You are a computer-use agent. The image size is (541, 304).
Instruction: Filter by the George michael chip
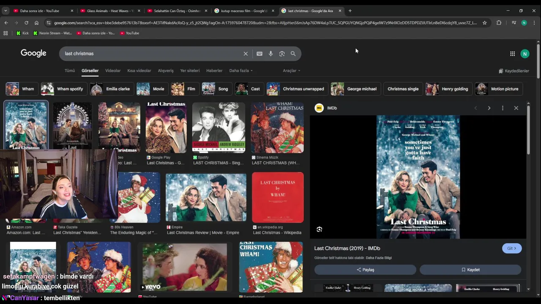pyautogui.click(x=355, y=89)
